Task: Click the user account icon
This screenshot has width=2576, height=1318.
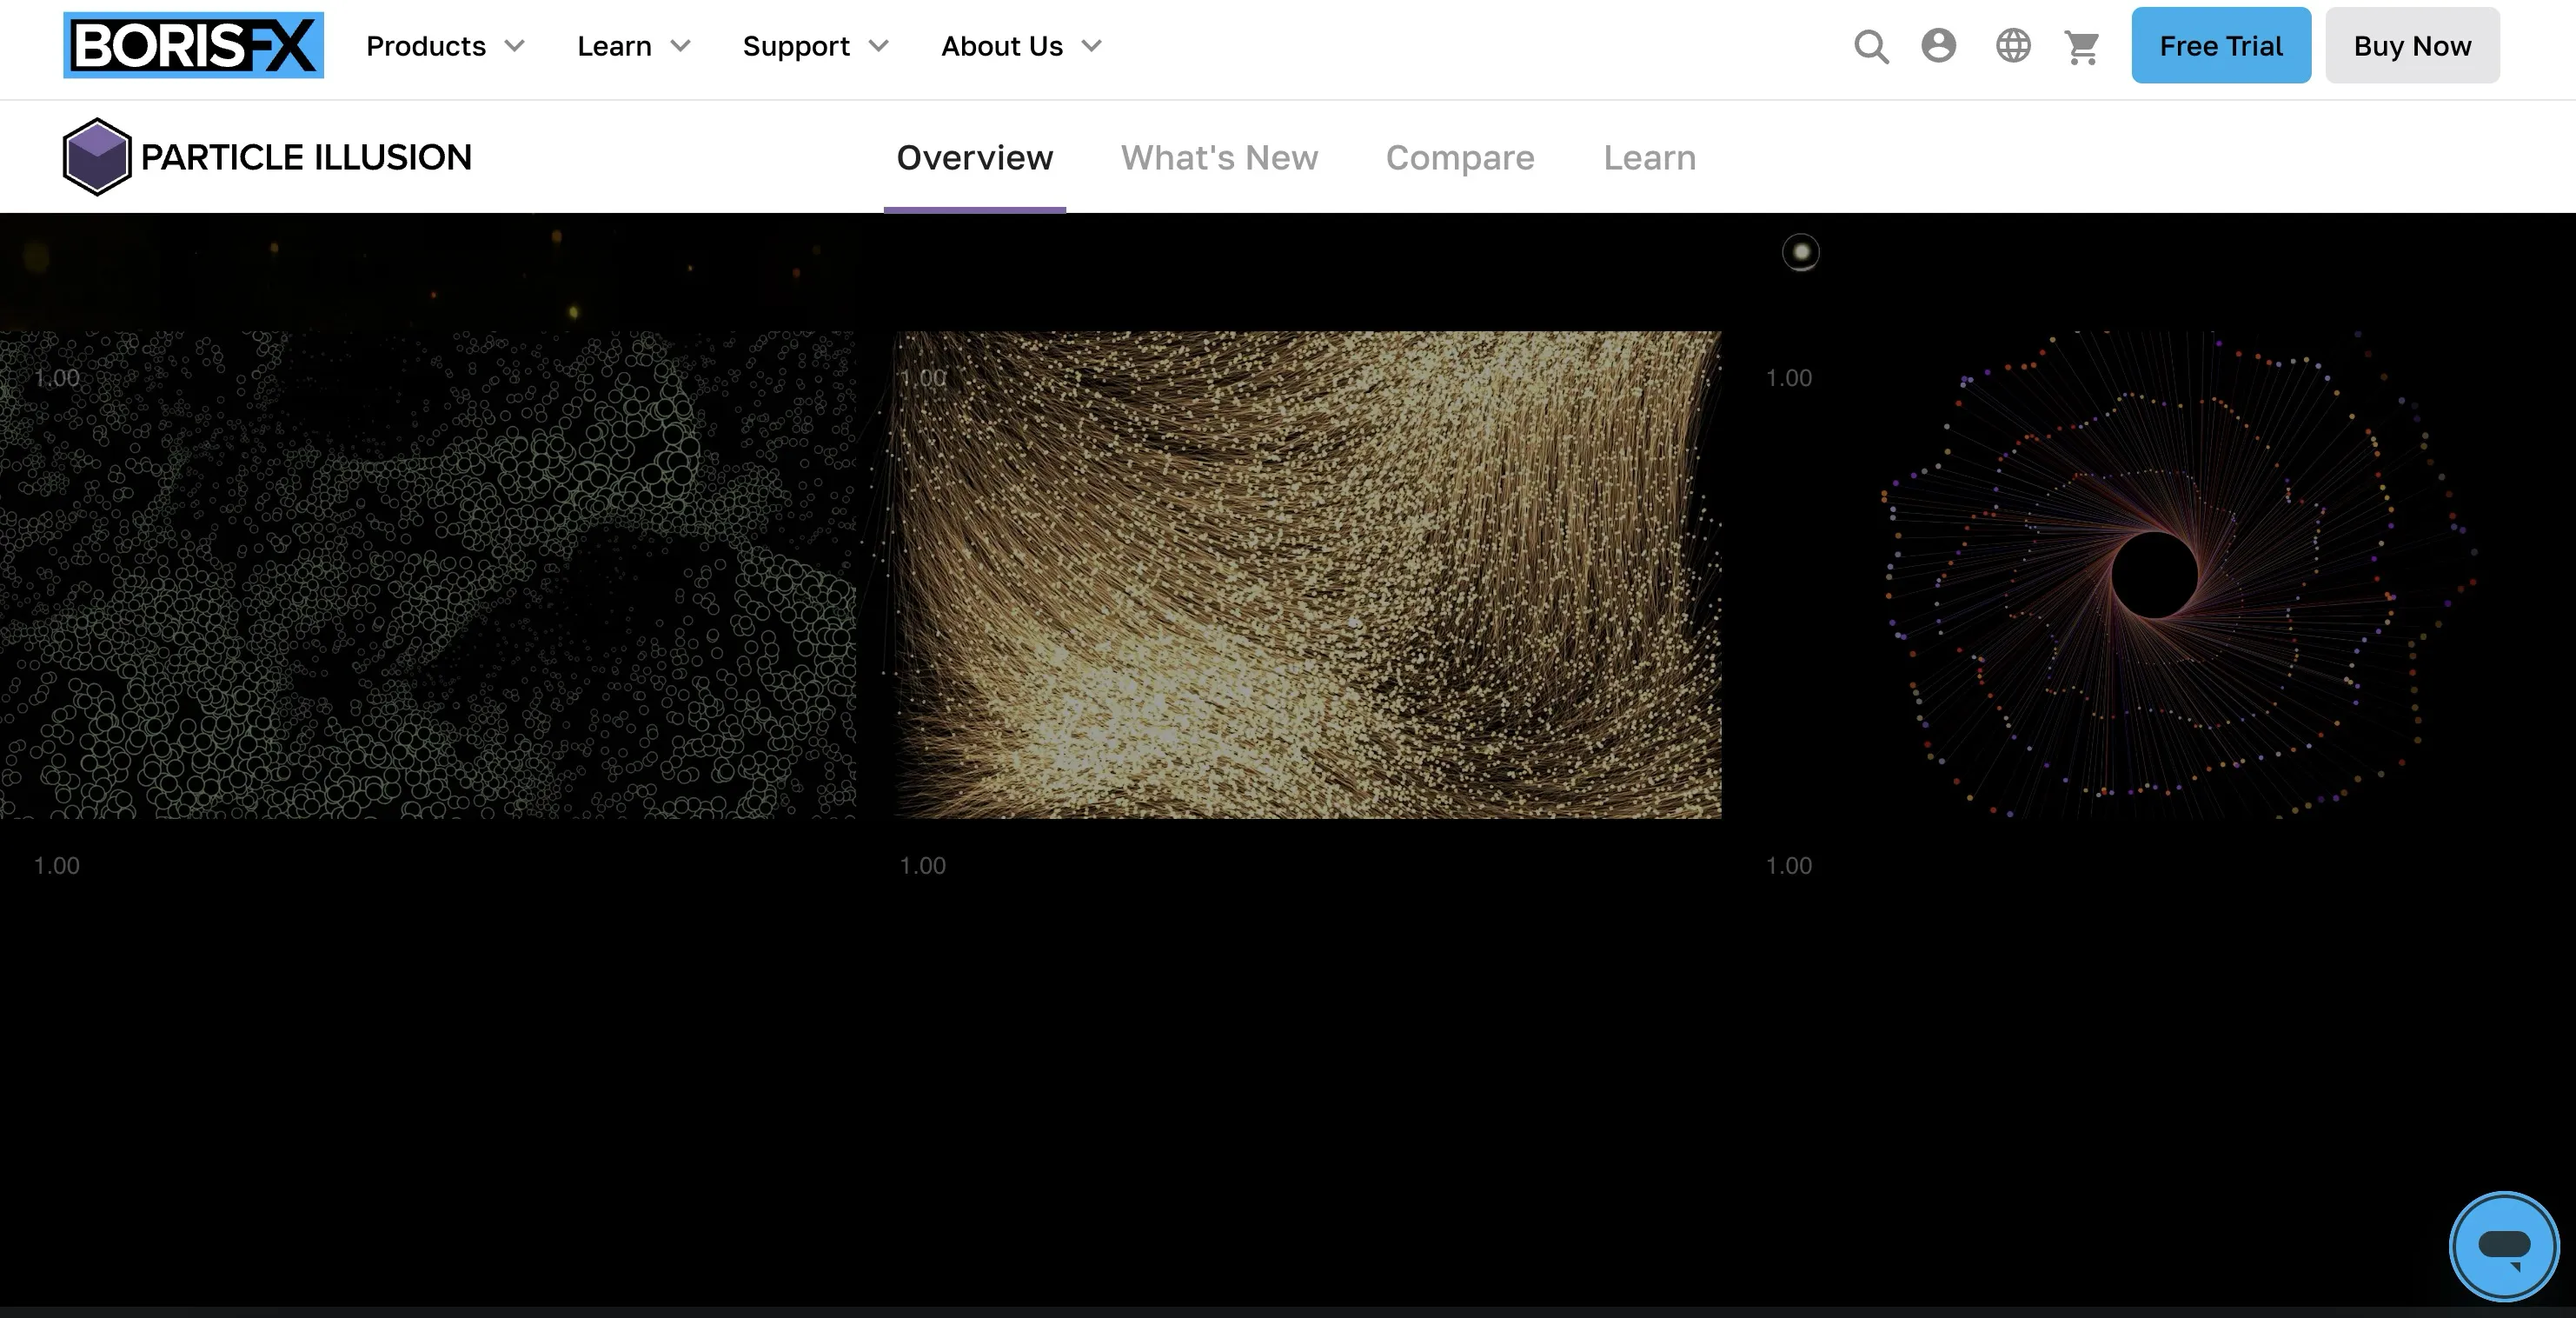Action: (1938, 46)
